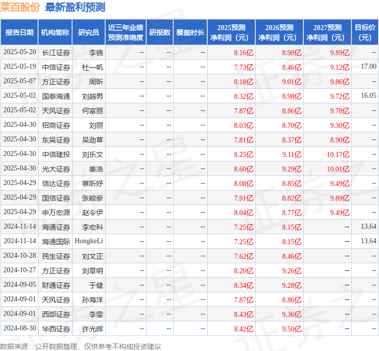Image resolution: width=379 pixels, height=351 pixels.
Task: Click the 10.01亿 profit value
Action: [x=338, y=168]
